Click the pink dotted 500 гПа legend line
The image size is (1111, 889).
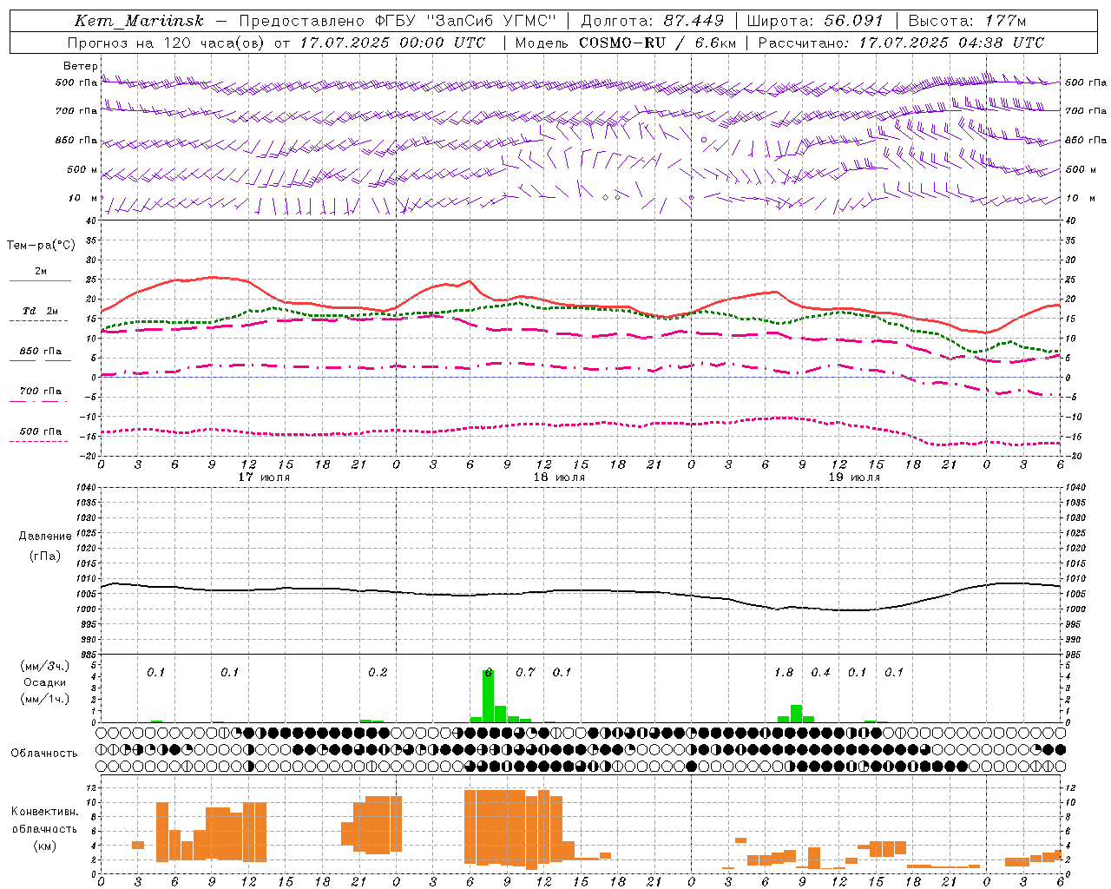point(38,441)
